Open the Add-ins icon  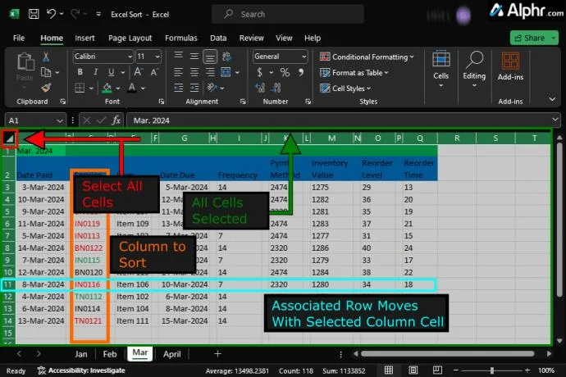coord(510,61)
